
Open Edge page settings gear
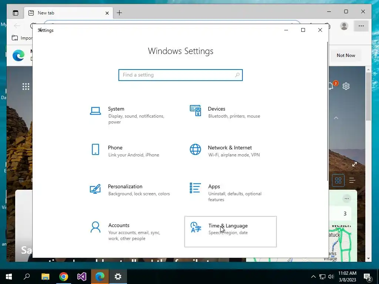click(x=346, y=86)
